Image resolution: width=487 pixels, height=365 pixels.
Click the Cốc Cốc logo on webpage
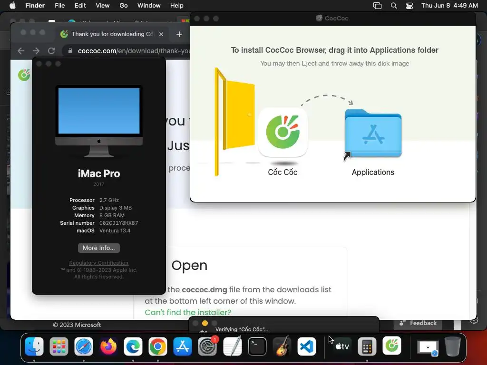coord(24,75)
